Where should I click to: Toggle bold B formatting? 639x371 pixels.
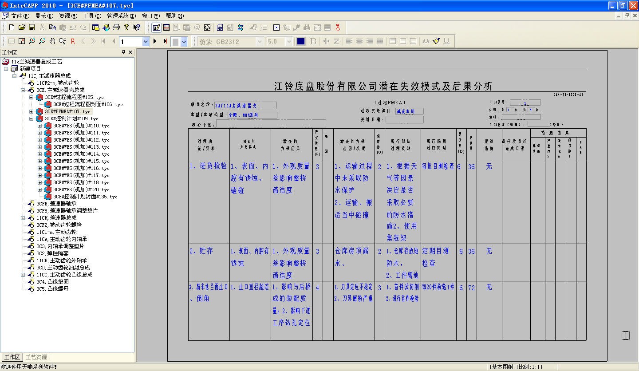[x=313, y=41]
